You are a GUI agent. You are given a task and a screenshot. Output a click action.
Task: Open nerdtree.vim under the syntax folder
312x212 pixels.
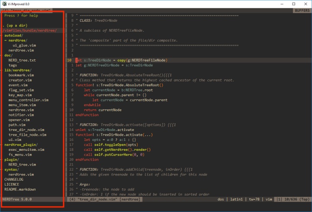click(21, 175)
